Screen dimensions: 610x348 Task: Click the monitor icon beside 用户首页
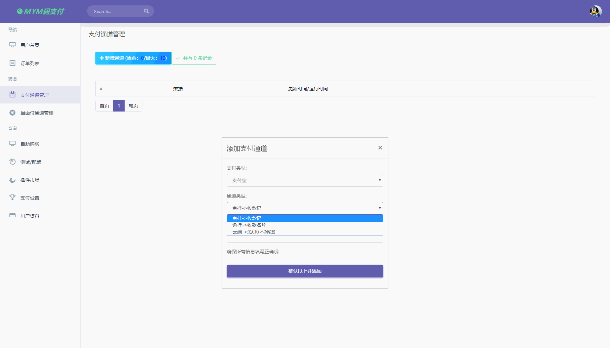[x=12, y=45]
